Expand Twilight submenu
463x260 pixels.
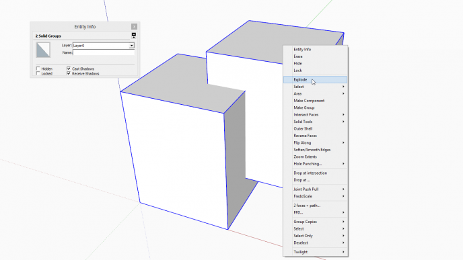[x=316, y=252]
